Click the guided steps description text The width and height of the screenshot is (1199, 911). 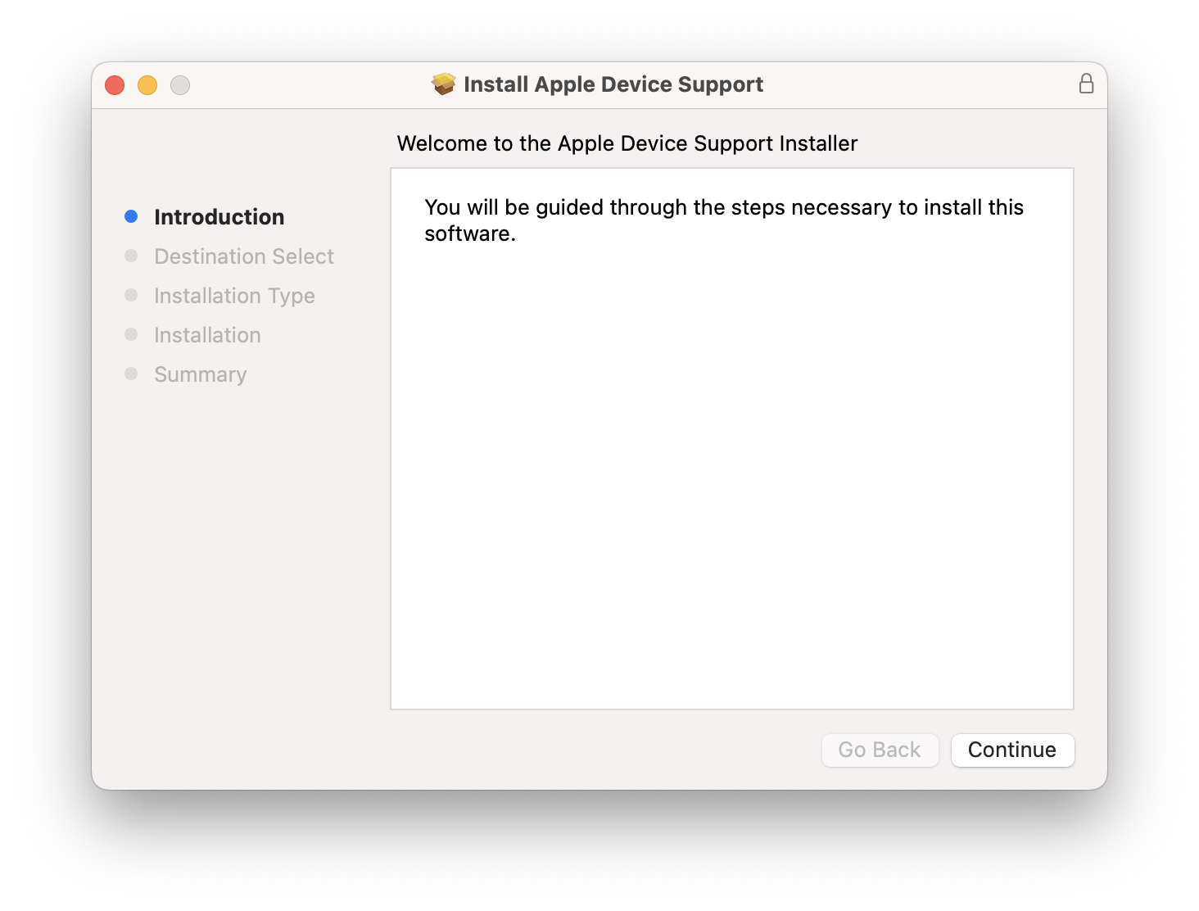point(723,219)
